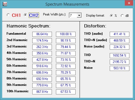Screen dimensions: 135x100
Task: Select the 350.6 Hz frequency field
Action: coord(42,53)
